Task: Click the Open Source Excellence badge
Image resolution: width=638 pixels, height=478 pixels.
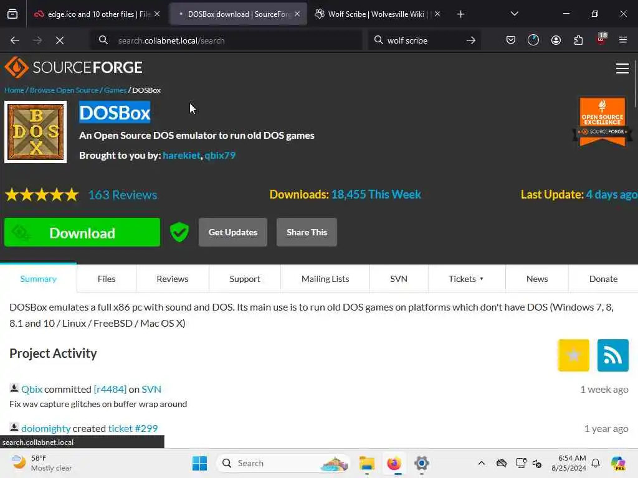Action: click(x=602, y=121)
